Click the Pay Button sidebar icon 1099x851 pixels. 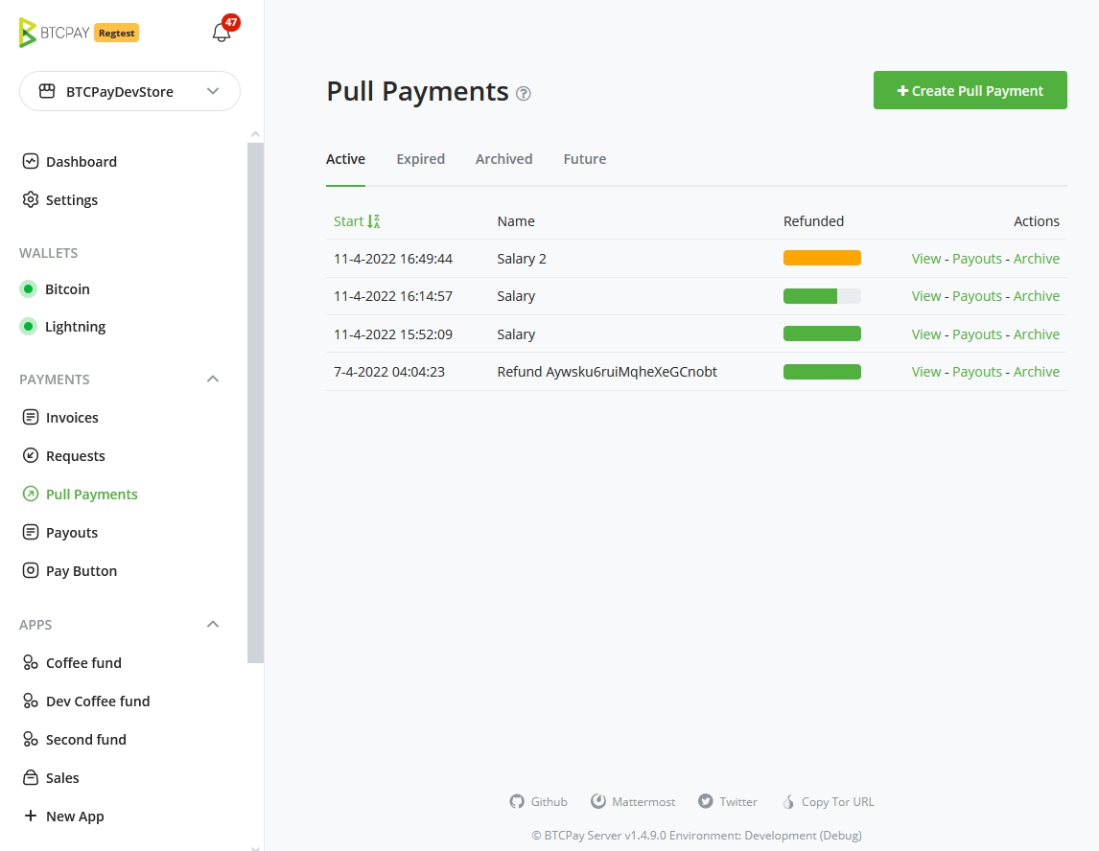click(x=30, y=570)
